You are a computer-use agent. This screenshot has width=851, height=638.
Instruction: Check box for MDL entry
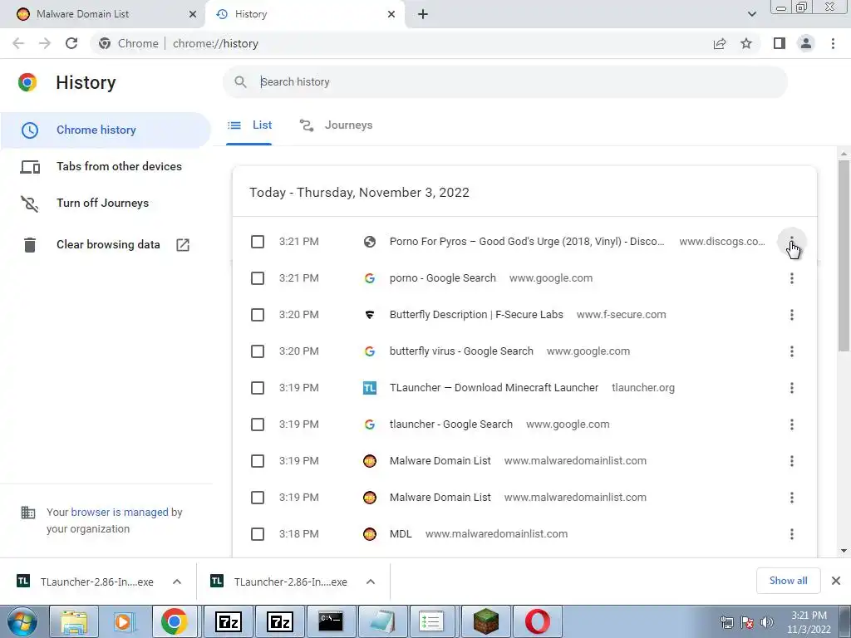coord(258,534)
